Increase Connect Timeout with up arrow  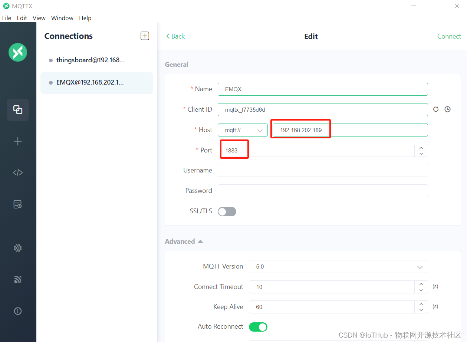pyautogui.click(x=421, y=284)
